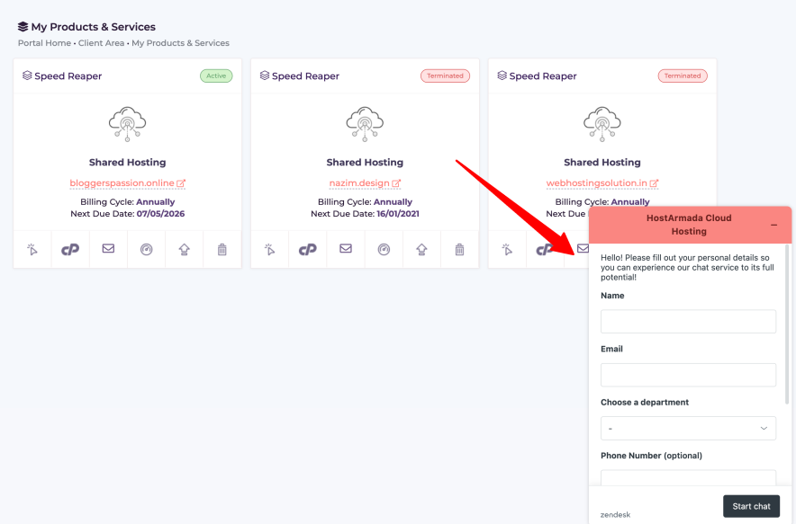Click the layers icon on the nazim.design Speed Reaper header
The width and height of the screenshot is (796, 524).
pyautogui.click(x=265, y=75)
